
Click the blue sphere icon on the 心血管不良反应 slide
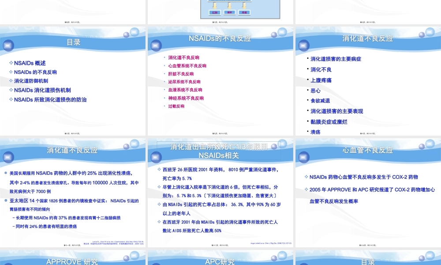point(304,157)
